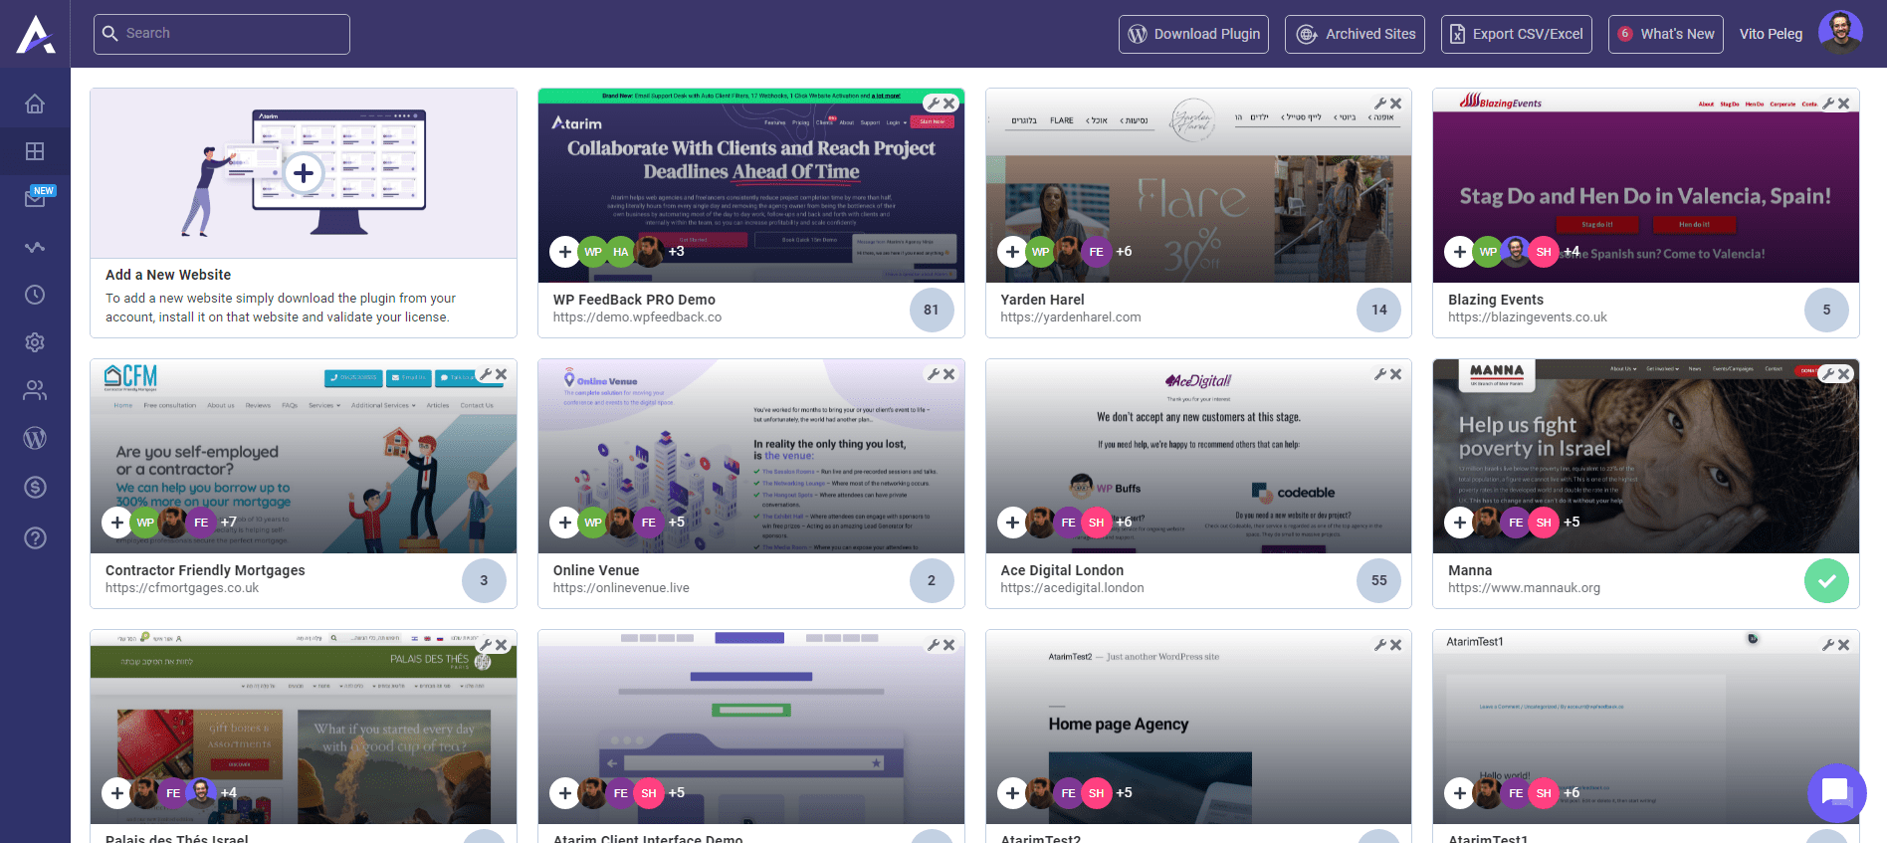Viewport: 1887px width, 843px height.
Task: Toggle the green completed checkmark on Manna
Action: click(x=1826, y=580)
